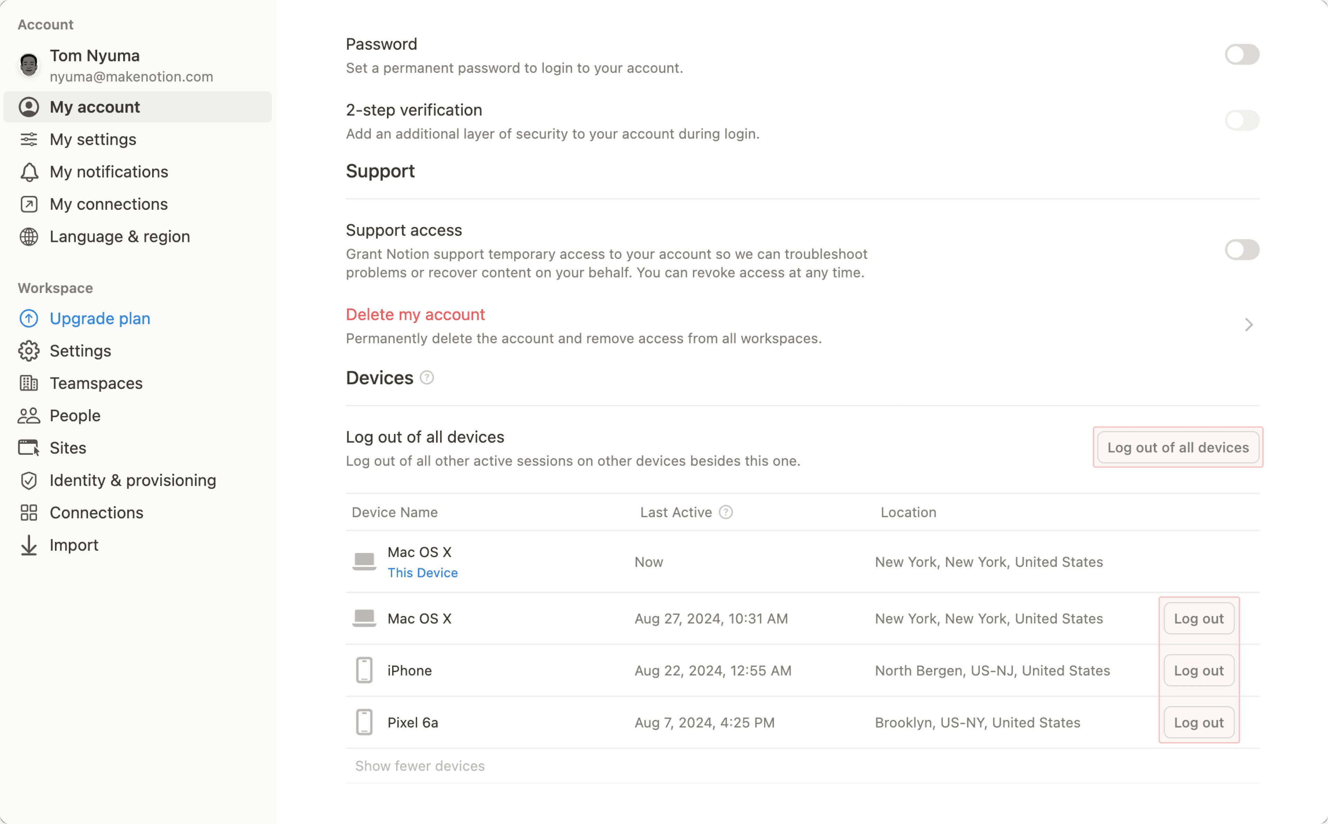Select People under Workspace
The width and height of the screenshot is (1328, 824).
point(74,415)
